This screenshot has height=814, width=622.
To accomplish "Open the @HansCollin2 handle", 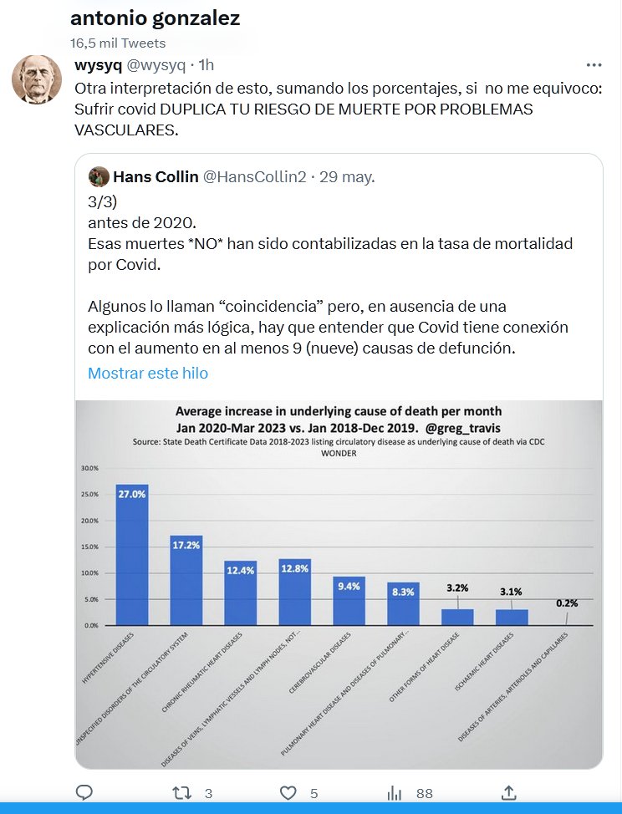I will 255,176.
